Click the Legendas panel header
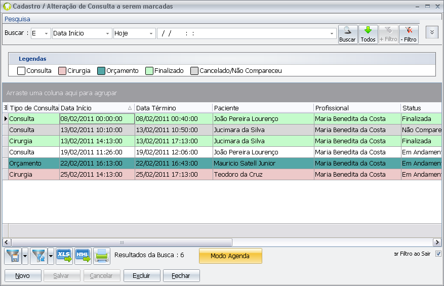444x286 pixels. [x=222, y=59]
